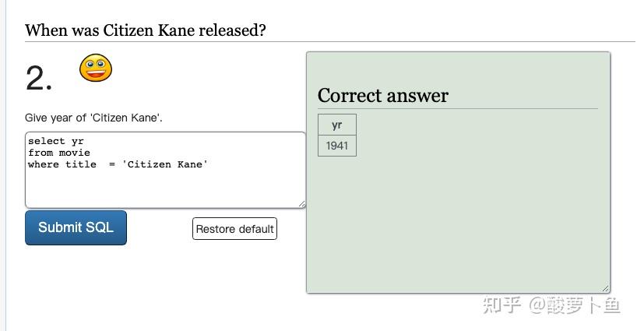Select the 1941 result cell
The image size is (637, 331).
[x=337, y=146]
